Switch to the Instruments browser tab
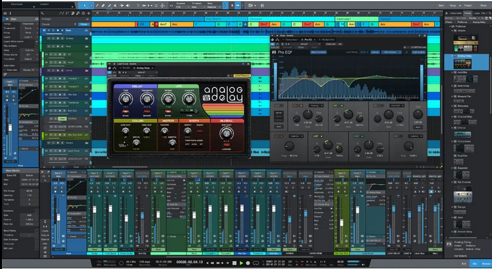 point(455,13)
